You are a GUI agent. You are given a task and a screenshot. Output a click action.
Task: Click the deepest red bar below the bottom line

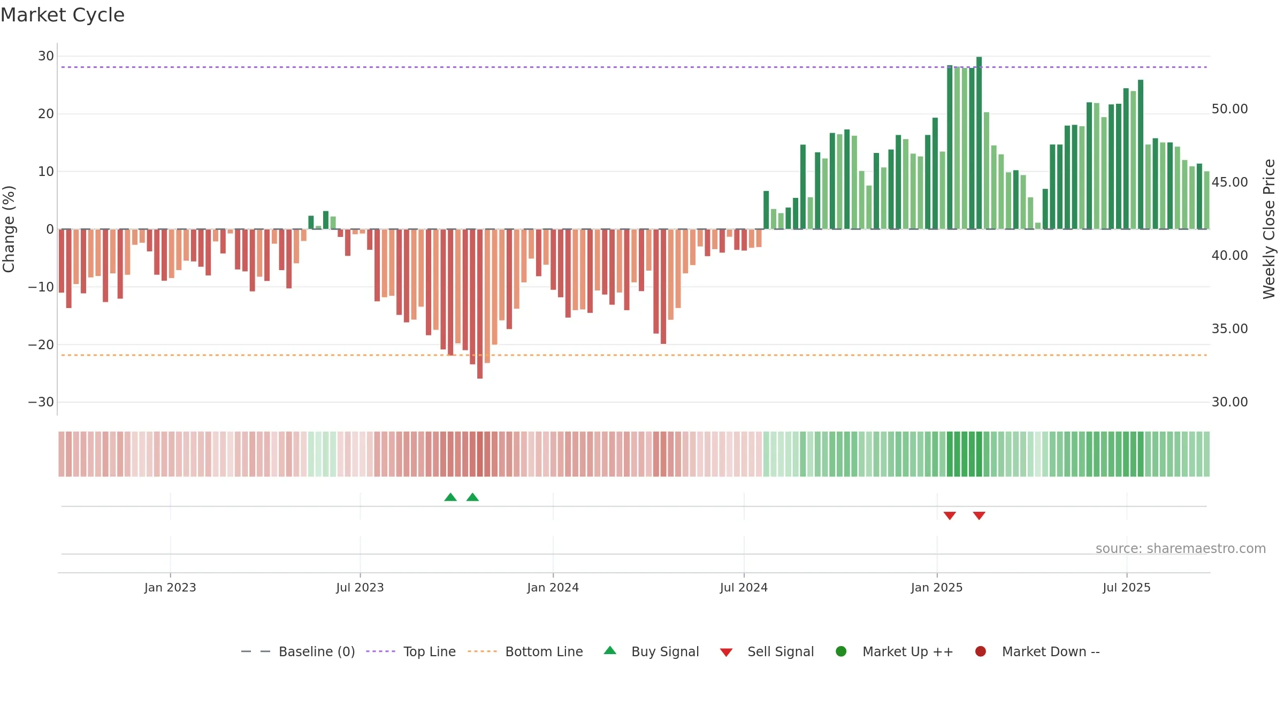[480, 304]
